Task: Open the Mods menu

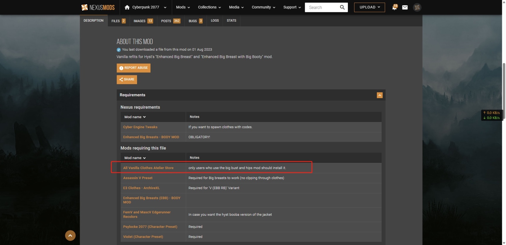Action: [x=183, y=7]
